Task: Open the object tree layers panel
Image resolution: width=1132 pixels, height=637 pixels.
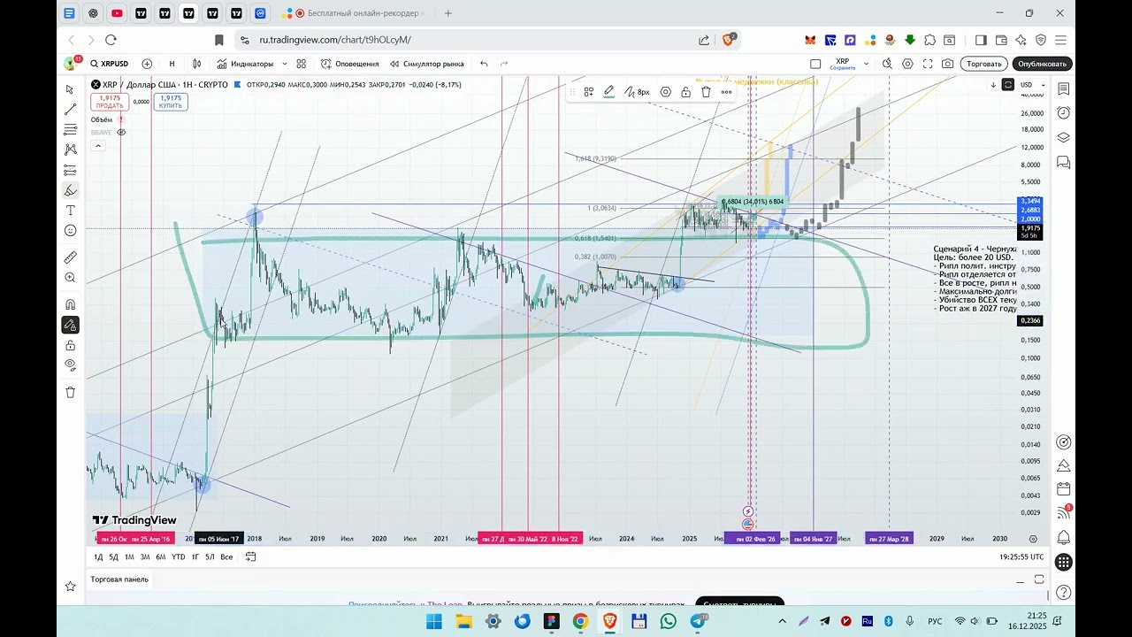Action: point(1064,137)
